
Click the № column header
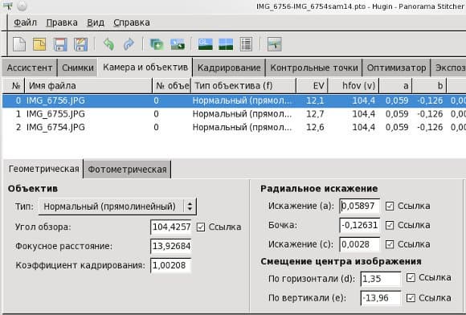click(x=14, y=86)
